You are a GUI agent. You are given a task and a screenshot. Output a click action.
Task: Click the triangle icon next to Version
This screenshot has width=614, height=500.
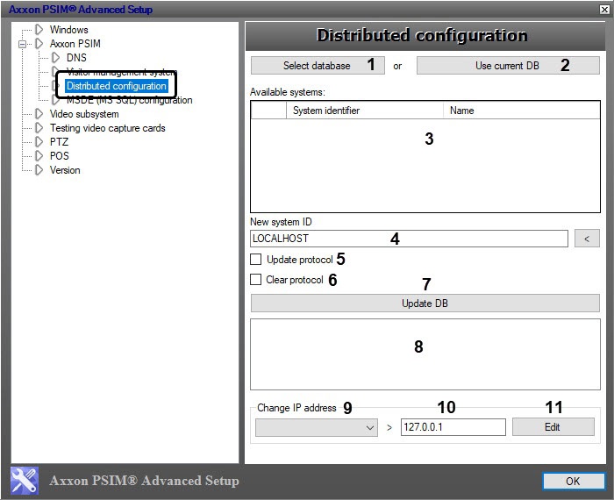[39, 170]
